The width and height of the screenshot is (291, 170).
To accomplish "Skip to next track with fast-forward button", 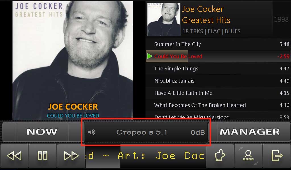I will coord(71,156).
